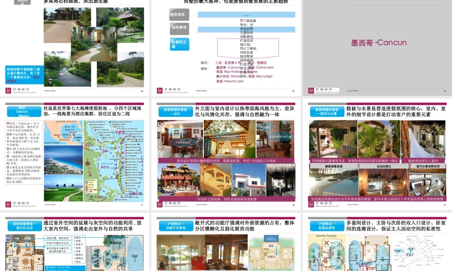
Task: Click the "Flexivilla Floorplan" title text
Action: pyautogui.click(x=326, y=236)
